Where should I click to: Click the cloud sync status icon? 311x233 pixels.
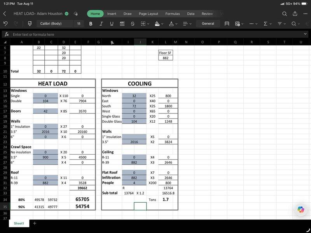coord(75,14)
